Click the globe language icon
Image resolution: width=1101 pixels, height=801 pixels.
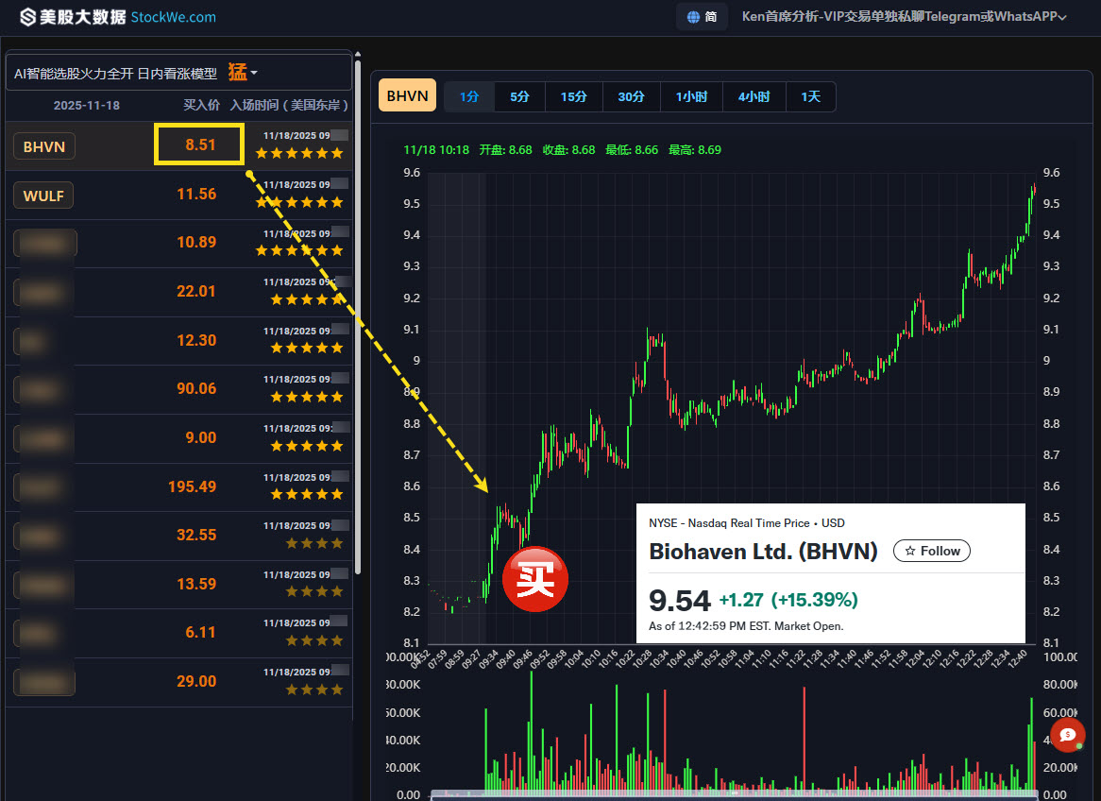693,17
